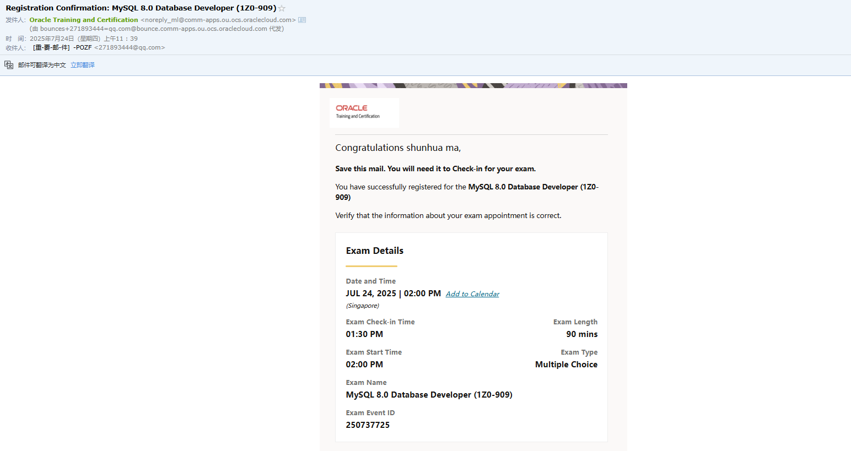Screen dimensions: 851x451
Task: Click the "You have successfully registered" paragraph
Action: tap(467, 192)
